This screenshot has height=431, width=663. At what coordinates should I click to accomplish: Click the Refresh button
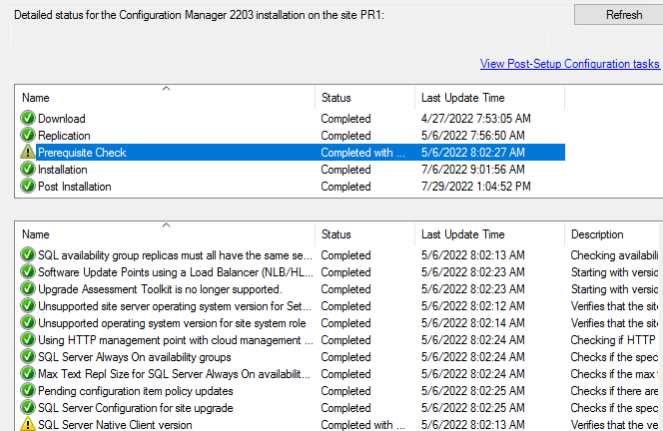pyautogui.click(x=619, y=15)
